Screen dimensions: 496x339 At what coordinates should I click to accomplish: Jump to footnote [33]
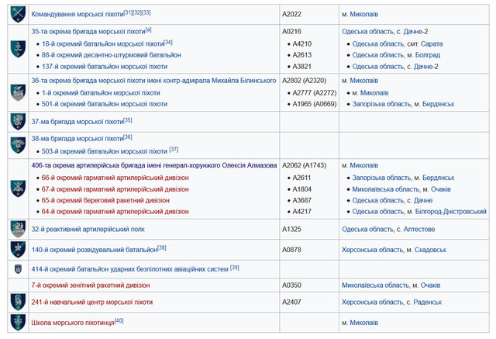[x=146, y=12]
